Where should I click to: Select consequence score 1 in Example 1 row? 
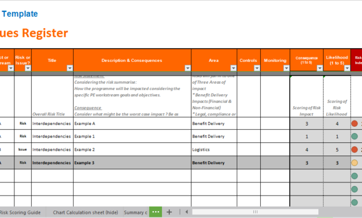coord(307,136)
